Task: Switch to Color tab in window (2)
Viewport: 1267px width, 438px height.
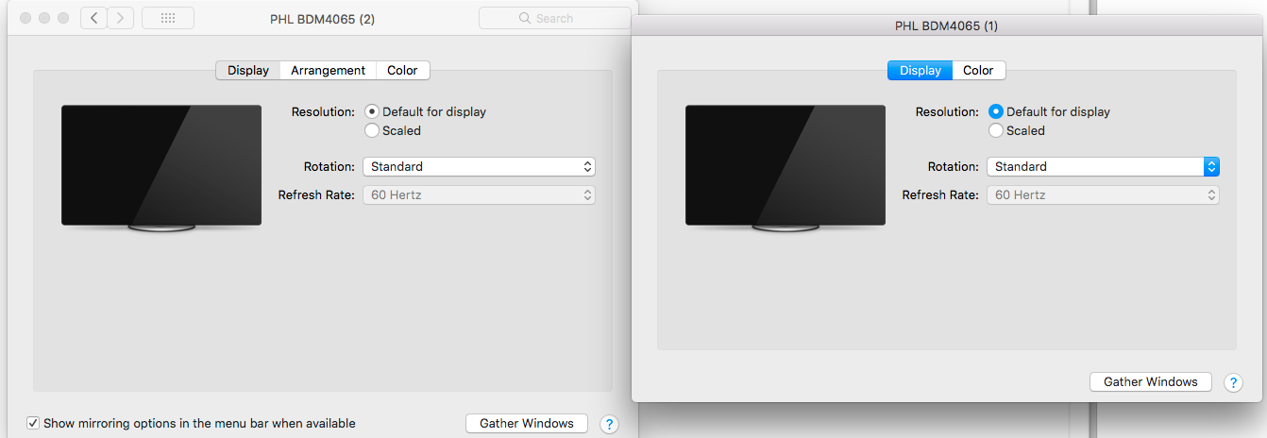Action: [x=402, y=70]
